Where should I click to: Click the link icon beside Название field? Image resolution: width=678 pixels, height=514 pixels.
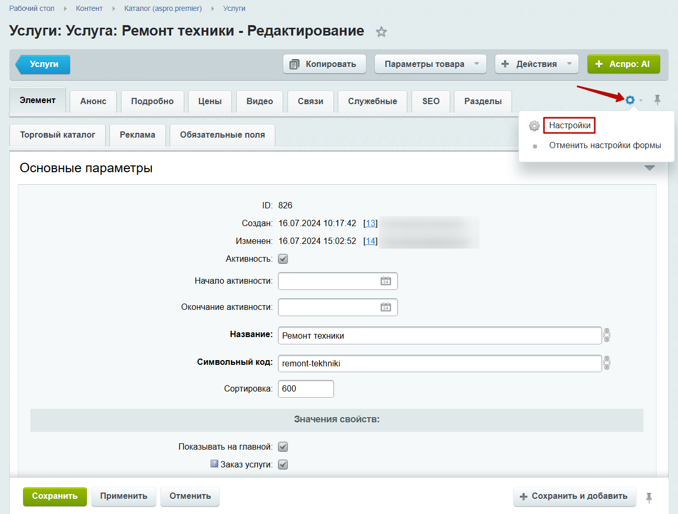[607, 335]
